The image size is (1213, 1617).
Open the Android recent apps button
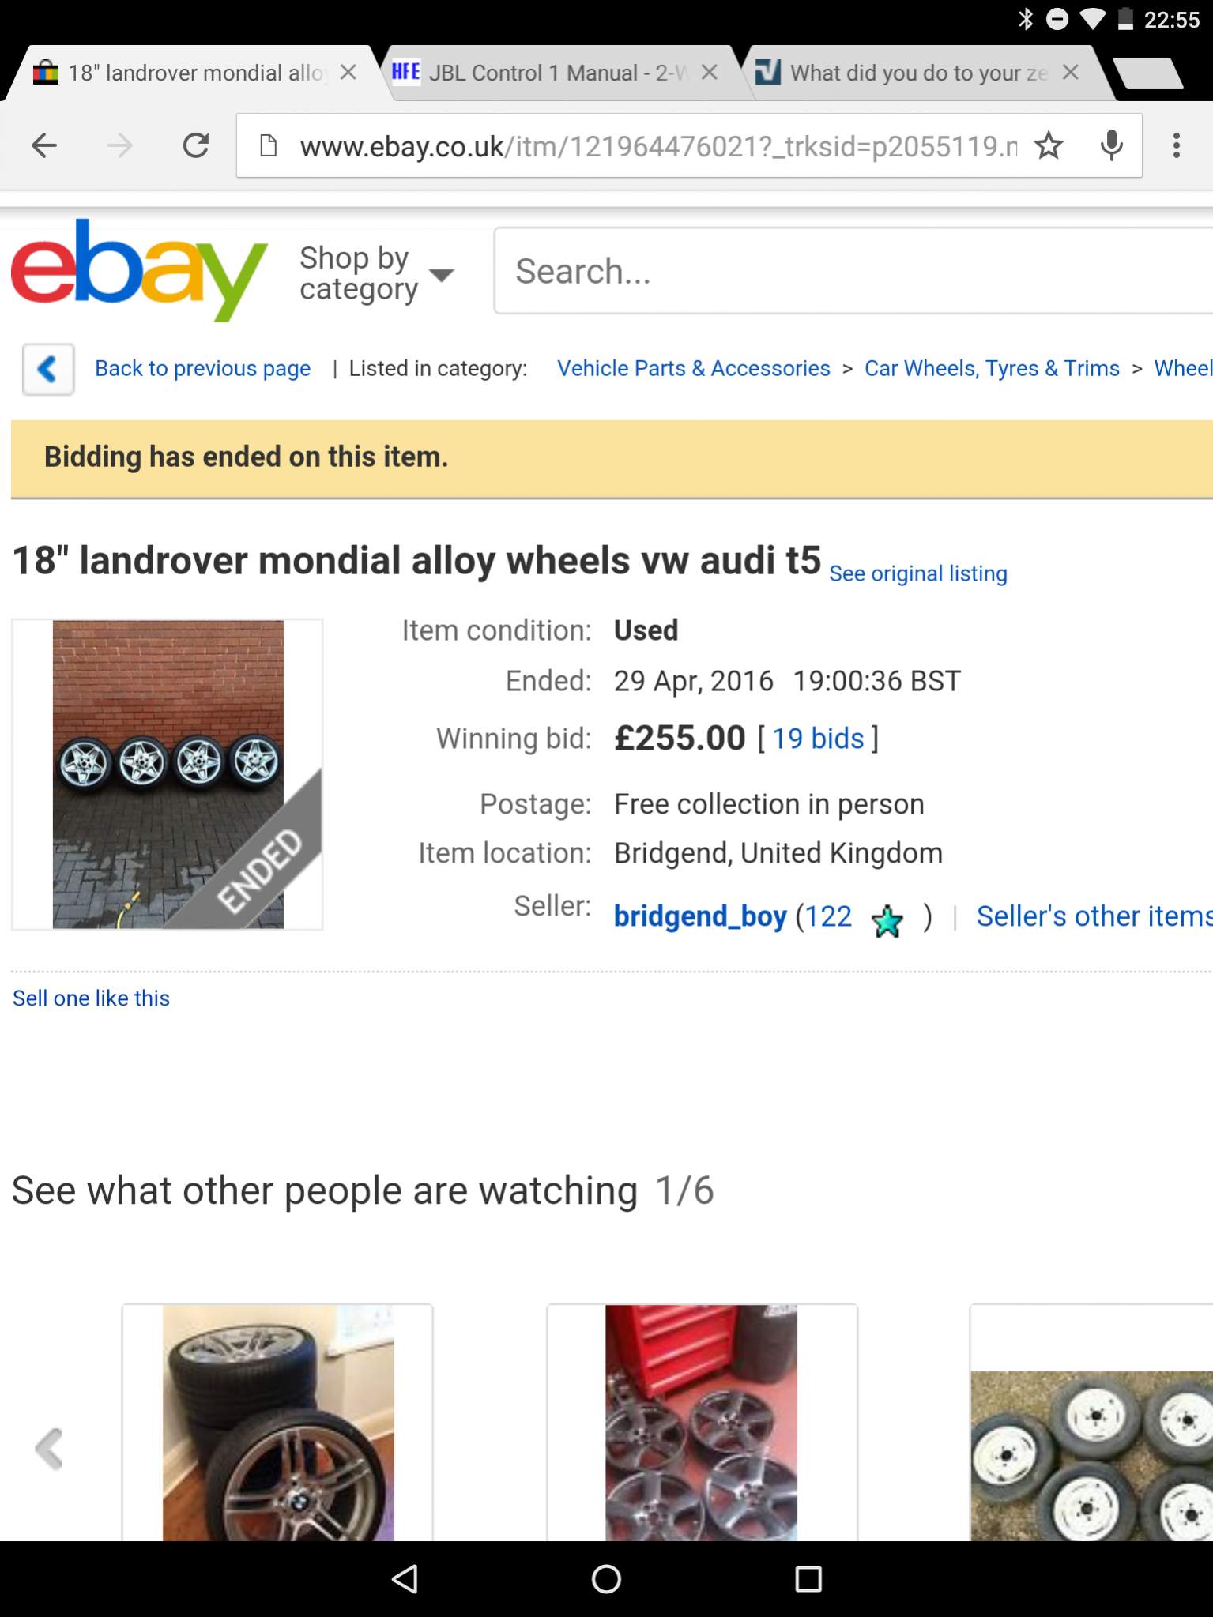(x=808, y=1578)
